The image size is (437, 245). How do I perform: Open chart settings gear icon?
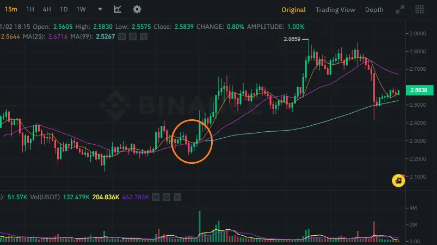click(x=137, y=9)
